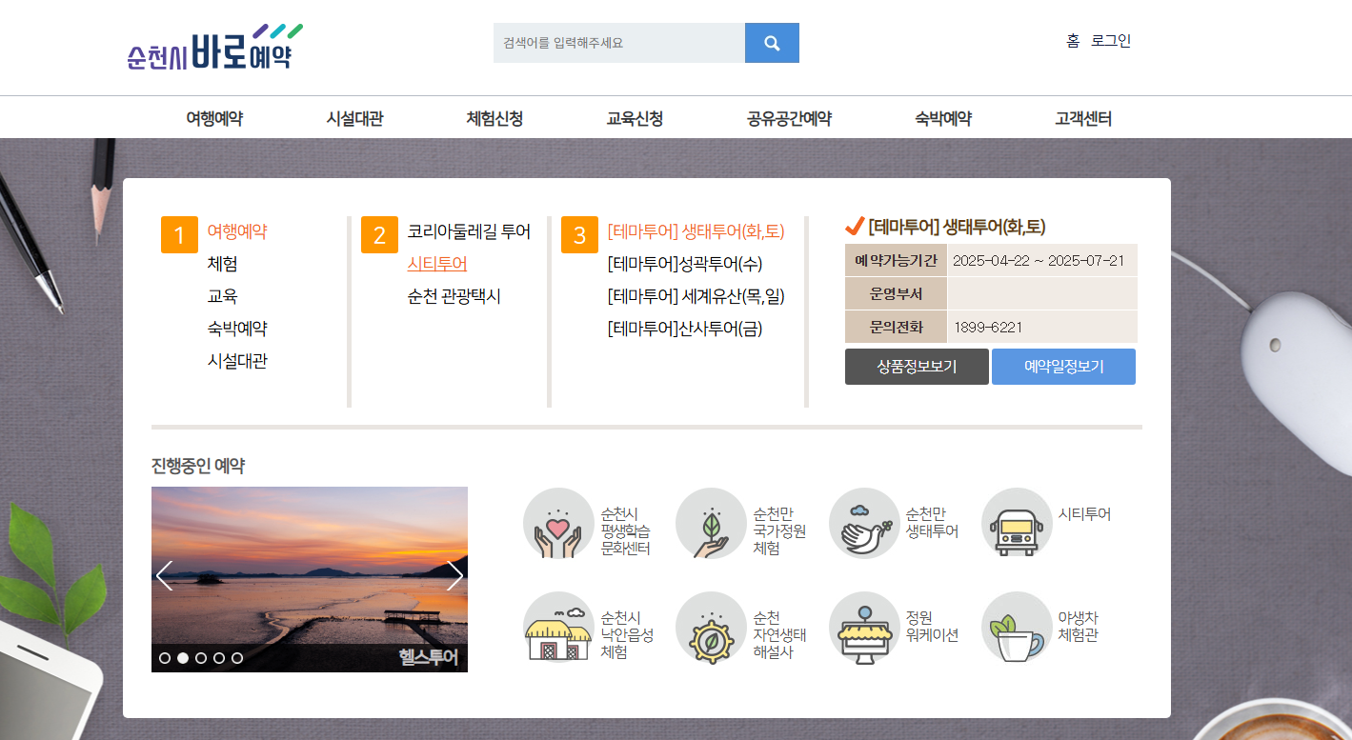Screen dimensions: 1352x740
Task: Open 야생차 체험관 tea cup icon
Action: click(1017, 628)
